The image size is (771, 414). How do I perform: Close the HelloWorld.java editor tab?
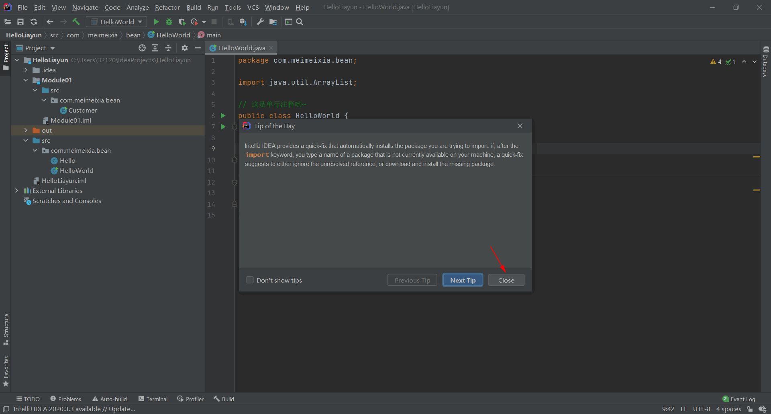[x=271, y=48]
